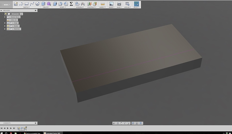
Task: Play the design timeline
Action: 8,128
